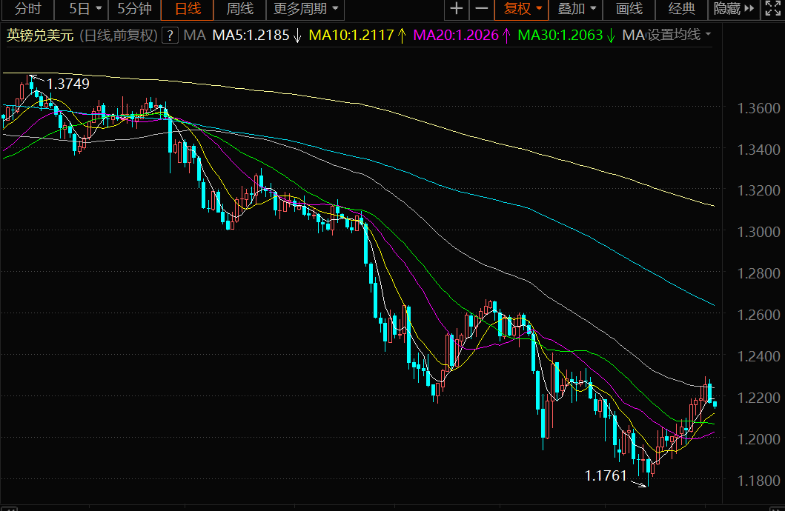Click the 1.1761 low price label
785x511 pixels.
[606, 476]
